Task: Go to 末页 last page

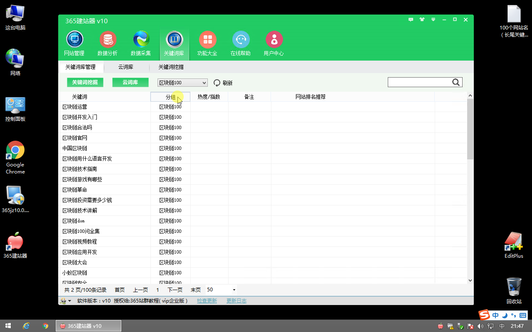Action: pyautogui.click(x=196, y=290)
